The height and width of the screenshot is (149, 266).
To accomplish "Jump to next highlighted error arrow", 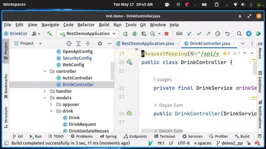I will point(252,53).
